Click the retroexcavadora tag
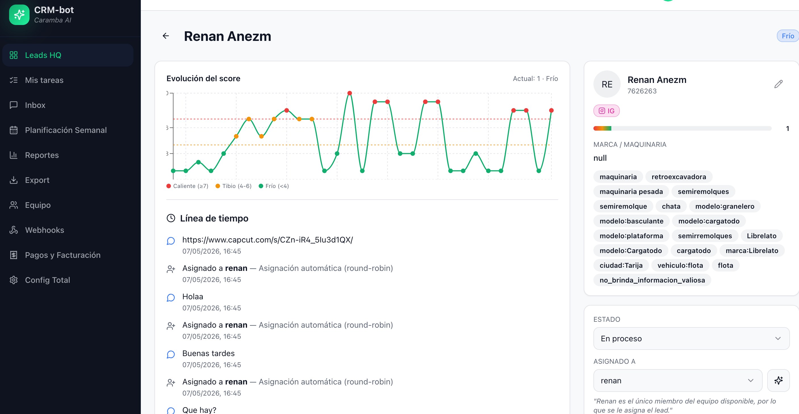 [679, 177]
